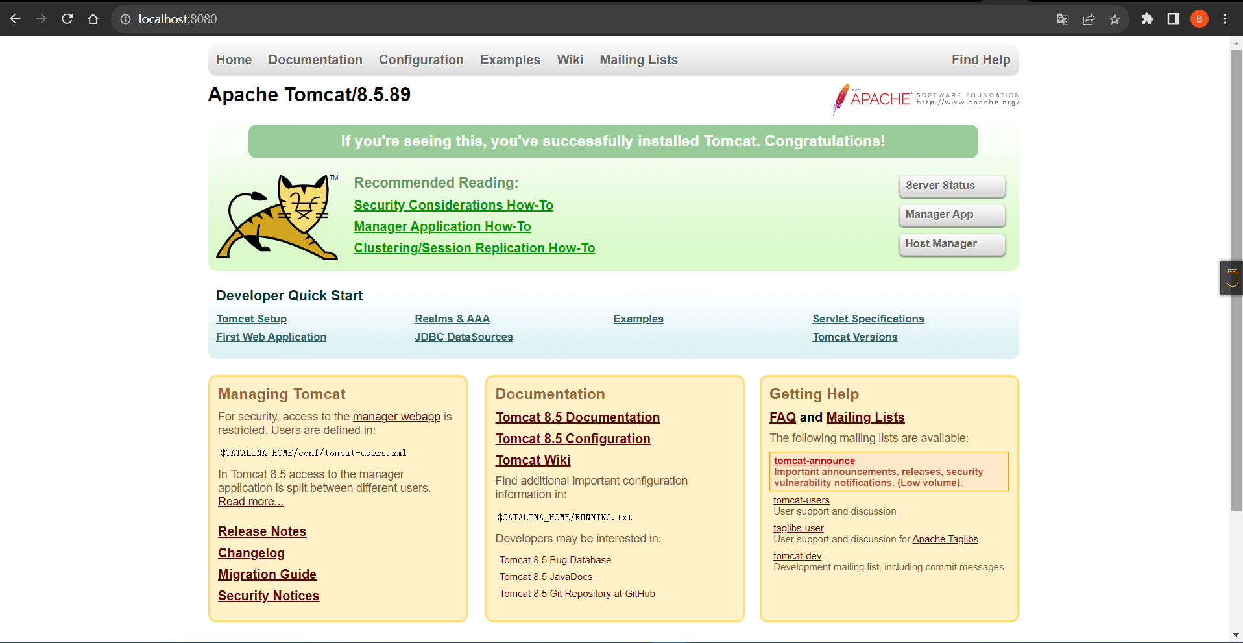Open JDBC DataSources link
The width and height of the screenshot is (1243, 643).
pyautogui.click(x=464, y=337)
